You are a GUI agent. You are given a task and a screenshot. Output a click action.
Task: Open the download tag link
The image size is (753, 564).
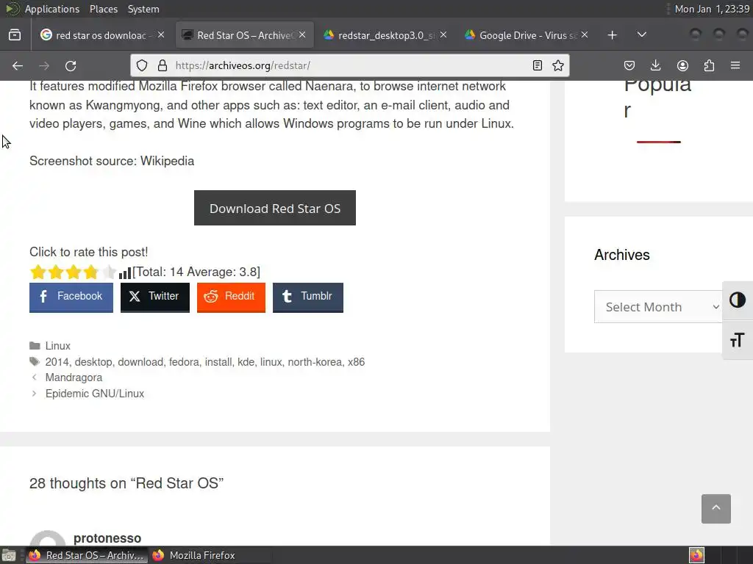coord(140,362)
